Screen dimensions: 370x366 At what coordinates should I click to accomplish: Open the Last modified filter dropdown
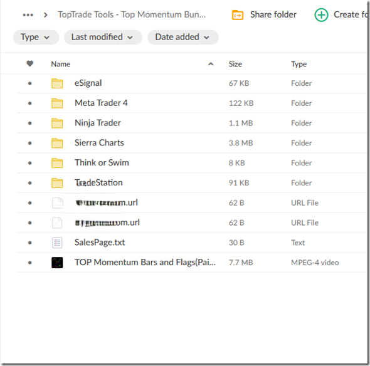pos(103,37)
